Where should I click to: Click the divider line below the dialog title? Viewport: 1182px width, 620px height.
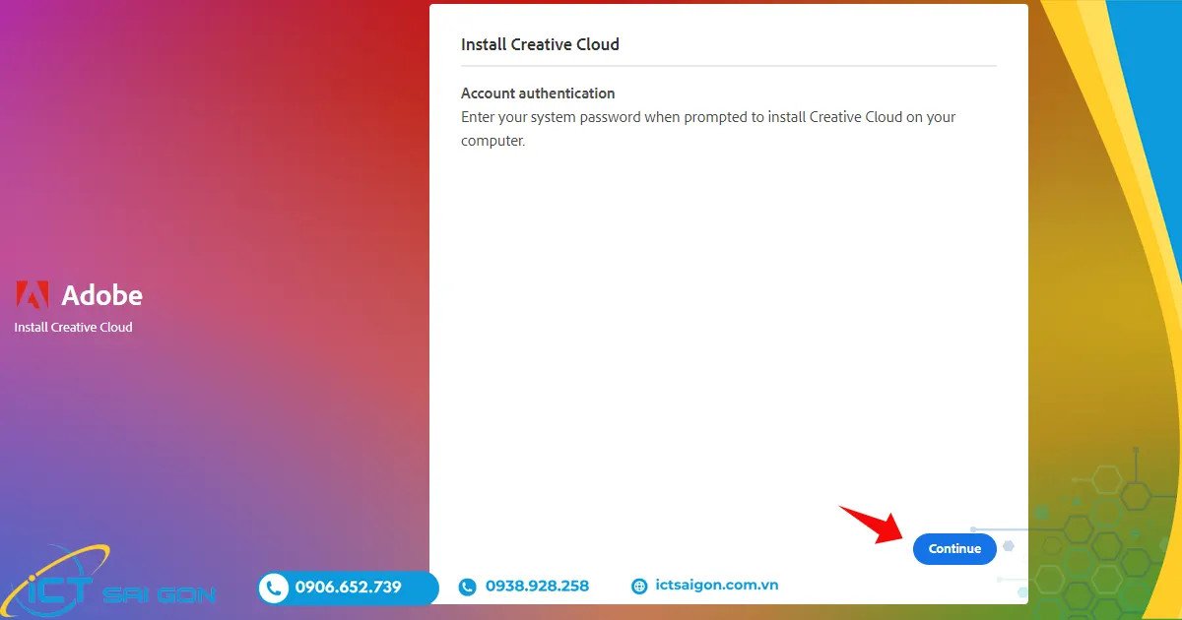pos(728,66)
